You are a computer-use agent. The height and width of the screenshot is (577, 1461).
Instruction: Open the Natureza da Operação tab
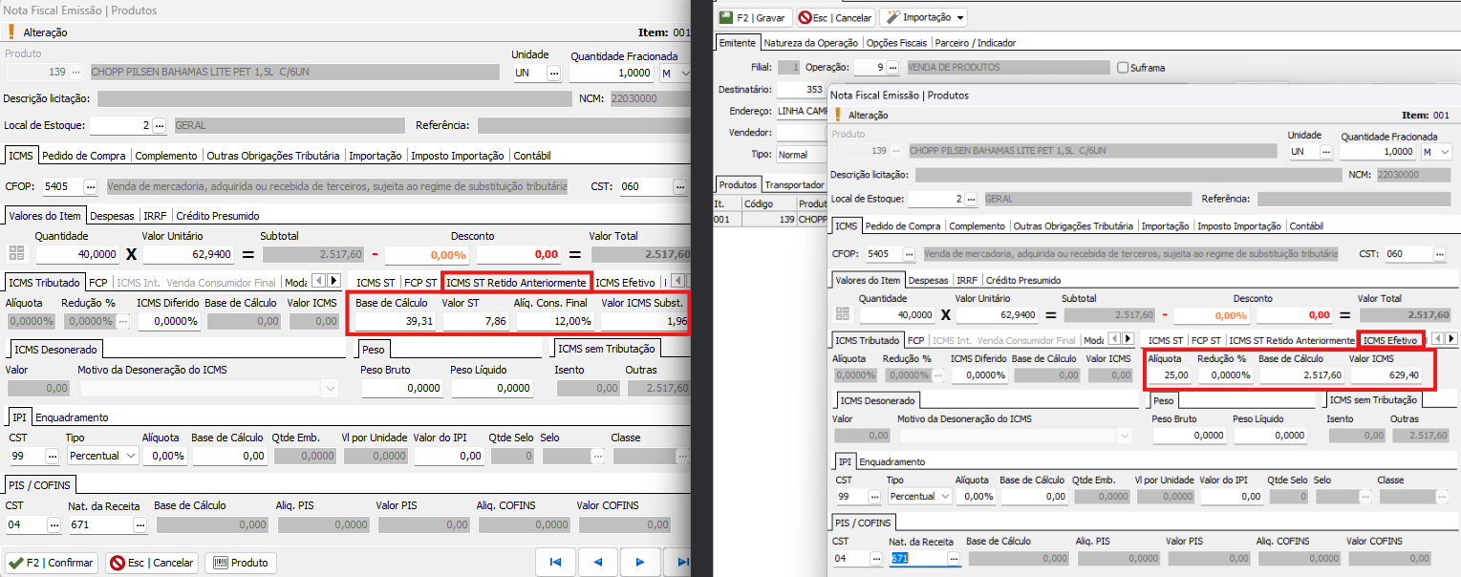(811, 43)
